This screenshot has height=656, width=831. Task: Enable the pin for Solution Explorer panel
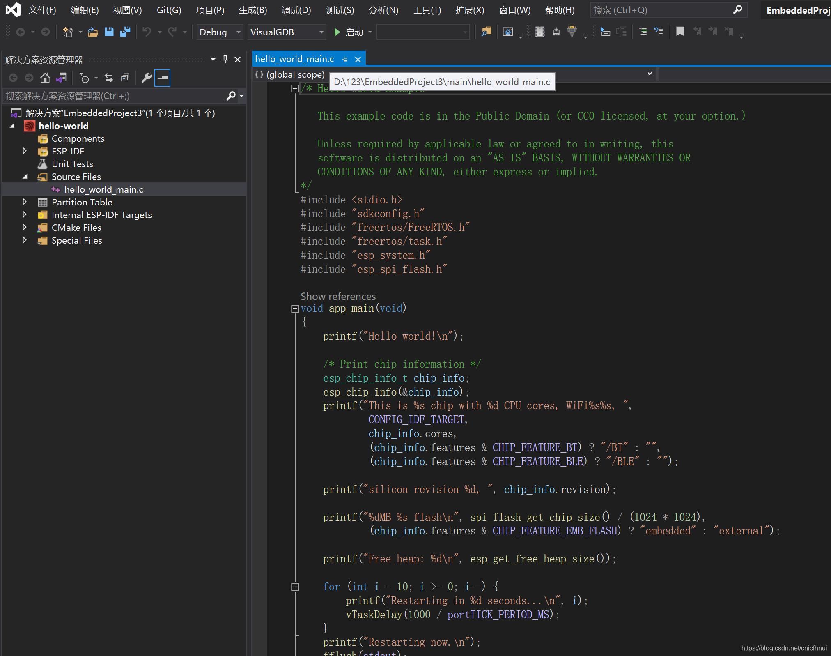click(x=225, y=59)
